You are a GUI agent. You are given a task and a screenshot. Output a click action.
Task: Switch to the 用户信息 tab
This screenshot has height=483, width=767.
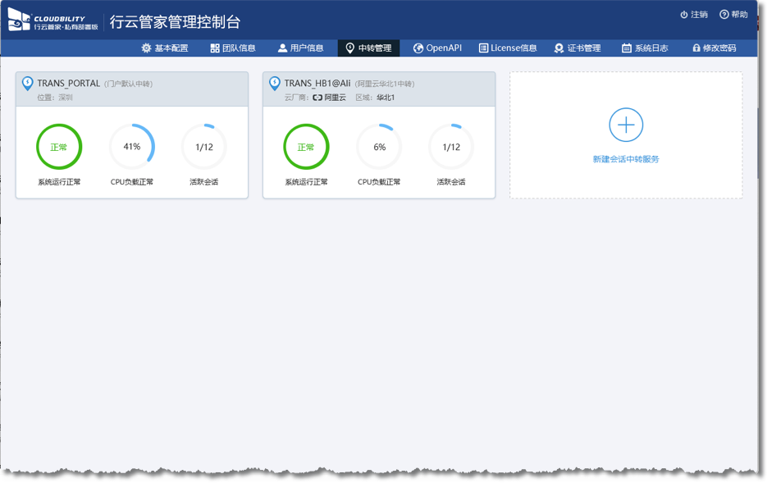click(x=300, y=48)
